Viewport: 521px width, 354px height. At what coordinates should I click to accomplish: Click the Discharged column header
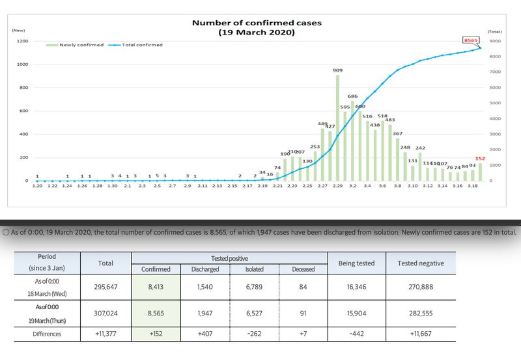tap(204, 269)
